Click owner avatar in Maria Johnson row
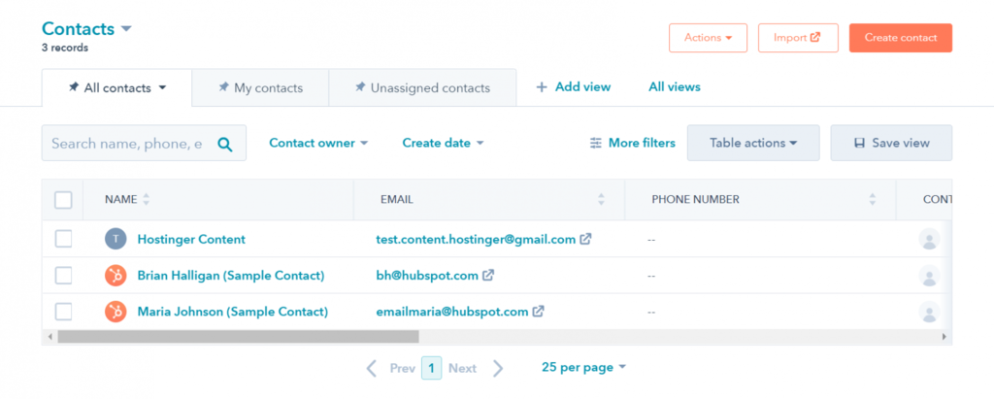The height and width of the screenshot is (399, 994). [x=929, y=312]
